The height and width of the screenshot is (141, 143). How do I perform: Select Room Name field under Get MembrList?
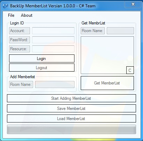[120, 31]
